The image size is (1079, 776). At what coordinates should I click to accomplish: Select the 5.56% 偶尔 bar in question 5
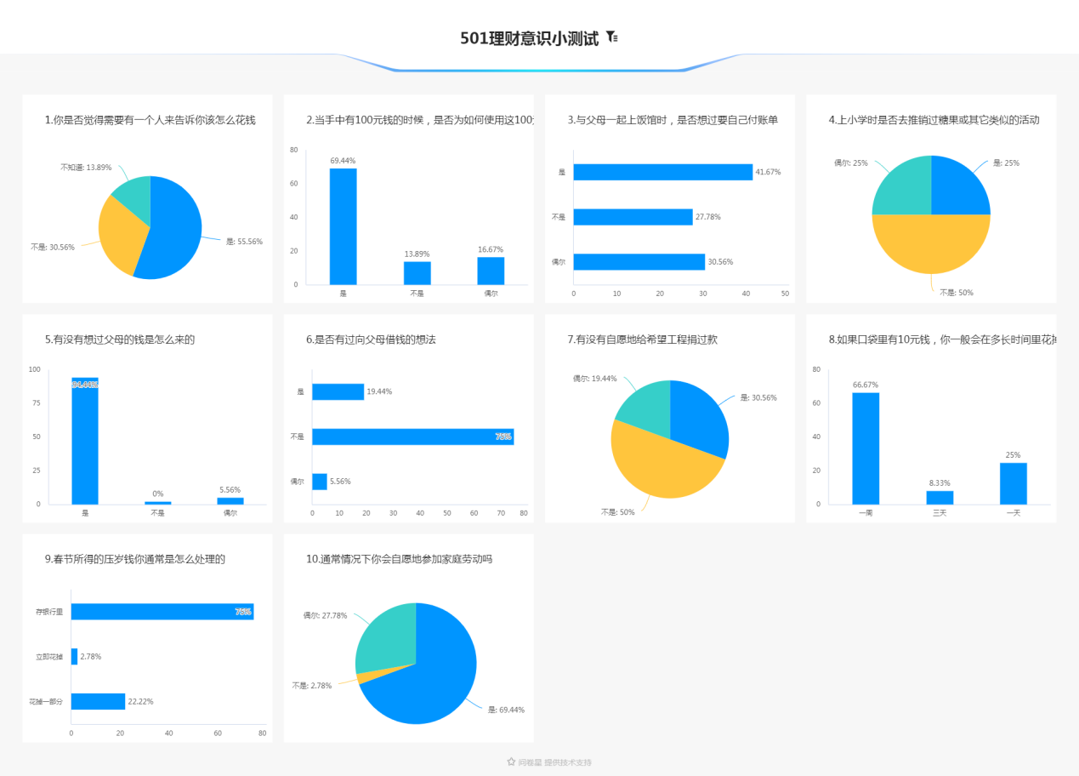230,501
